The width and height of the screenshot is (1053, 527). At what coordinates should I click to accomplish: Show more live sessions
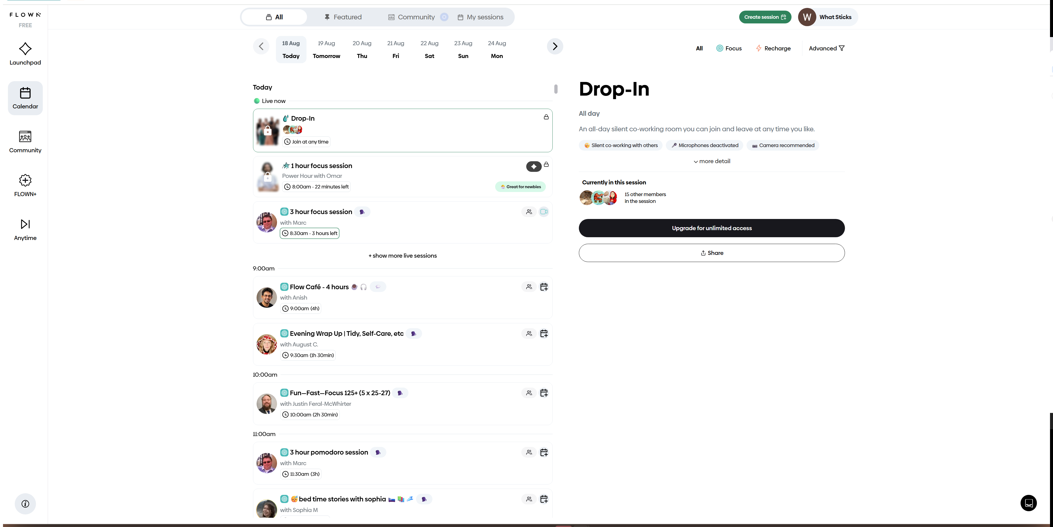coord(402,255)
